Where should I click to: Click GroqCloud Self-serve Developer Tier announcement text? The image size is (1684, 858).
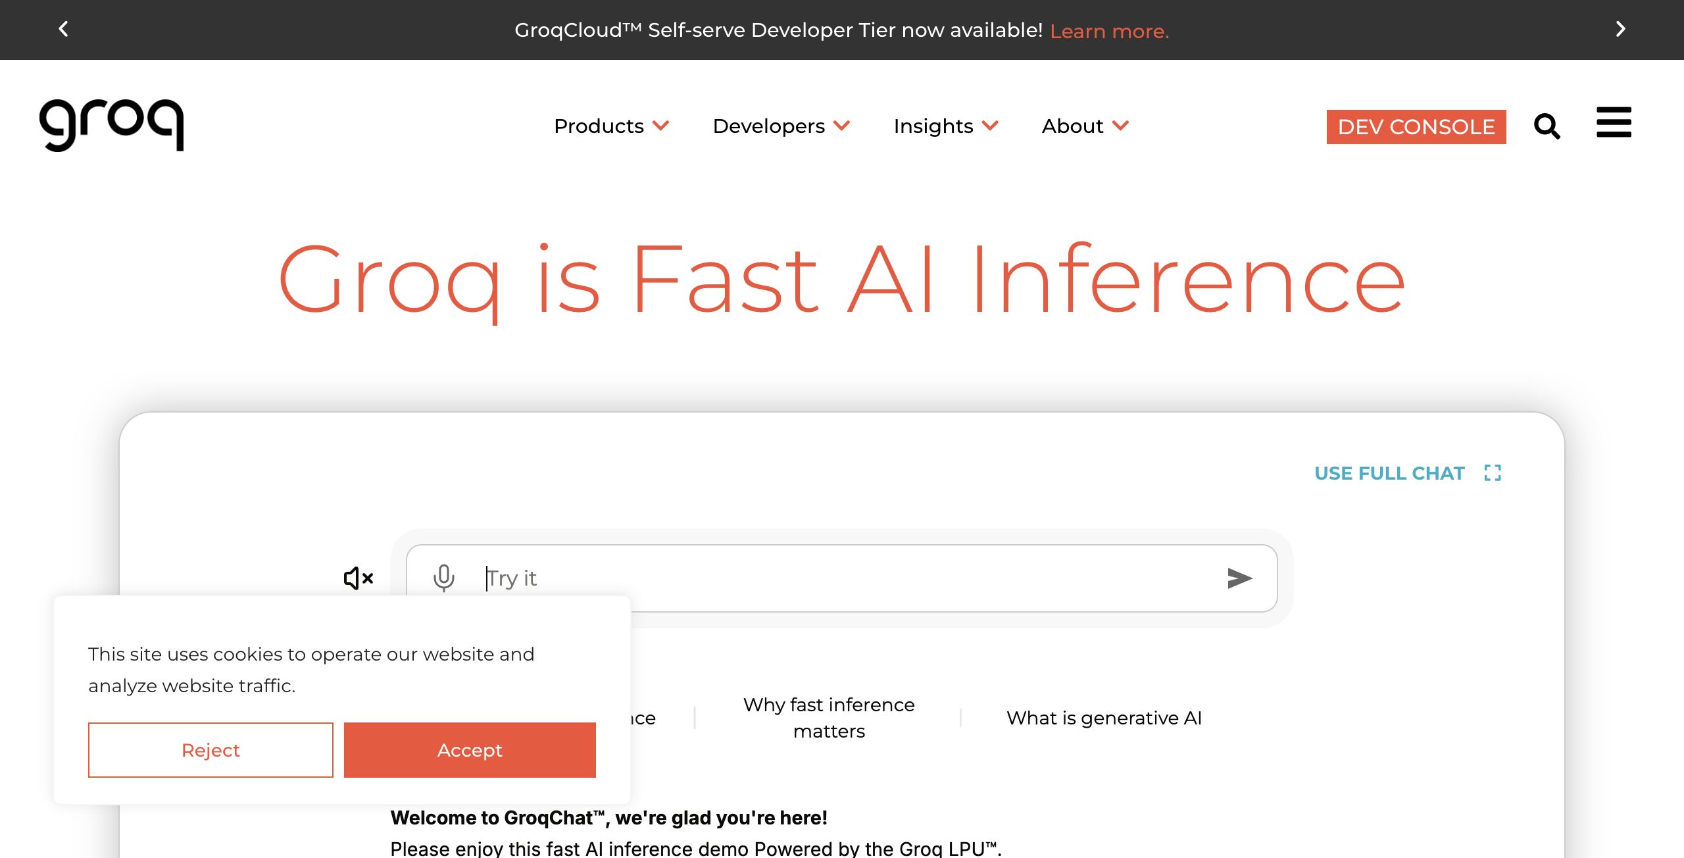[x=778, y=30]
